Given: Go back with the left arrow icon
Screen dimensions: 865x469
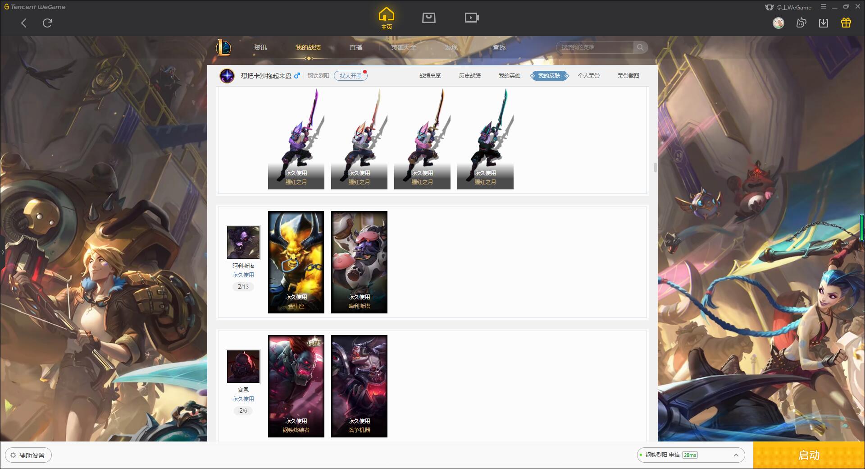Looking at the screenshot, I should (24, 23).
